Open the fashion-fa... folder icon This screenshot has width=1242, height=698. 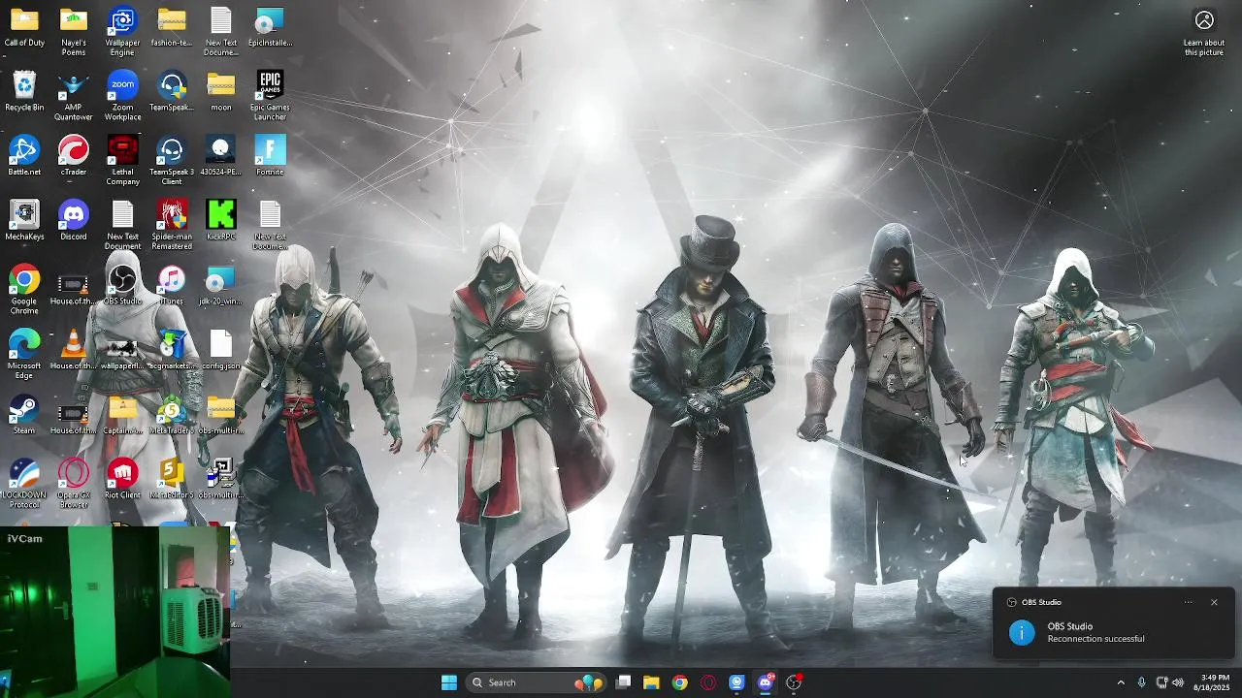(172, 27)
